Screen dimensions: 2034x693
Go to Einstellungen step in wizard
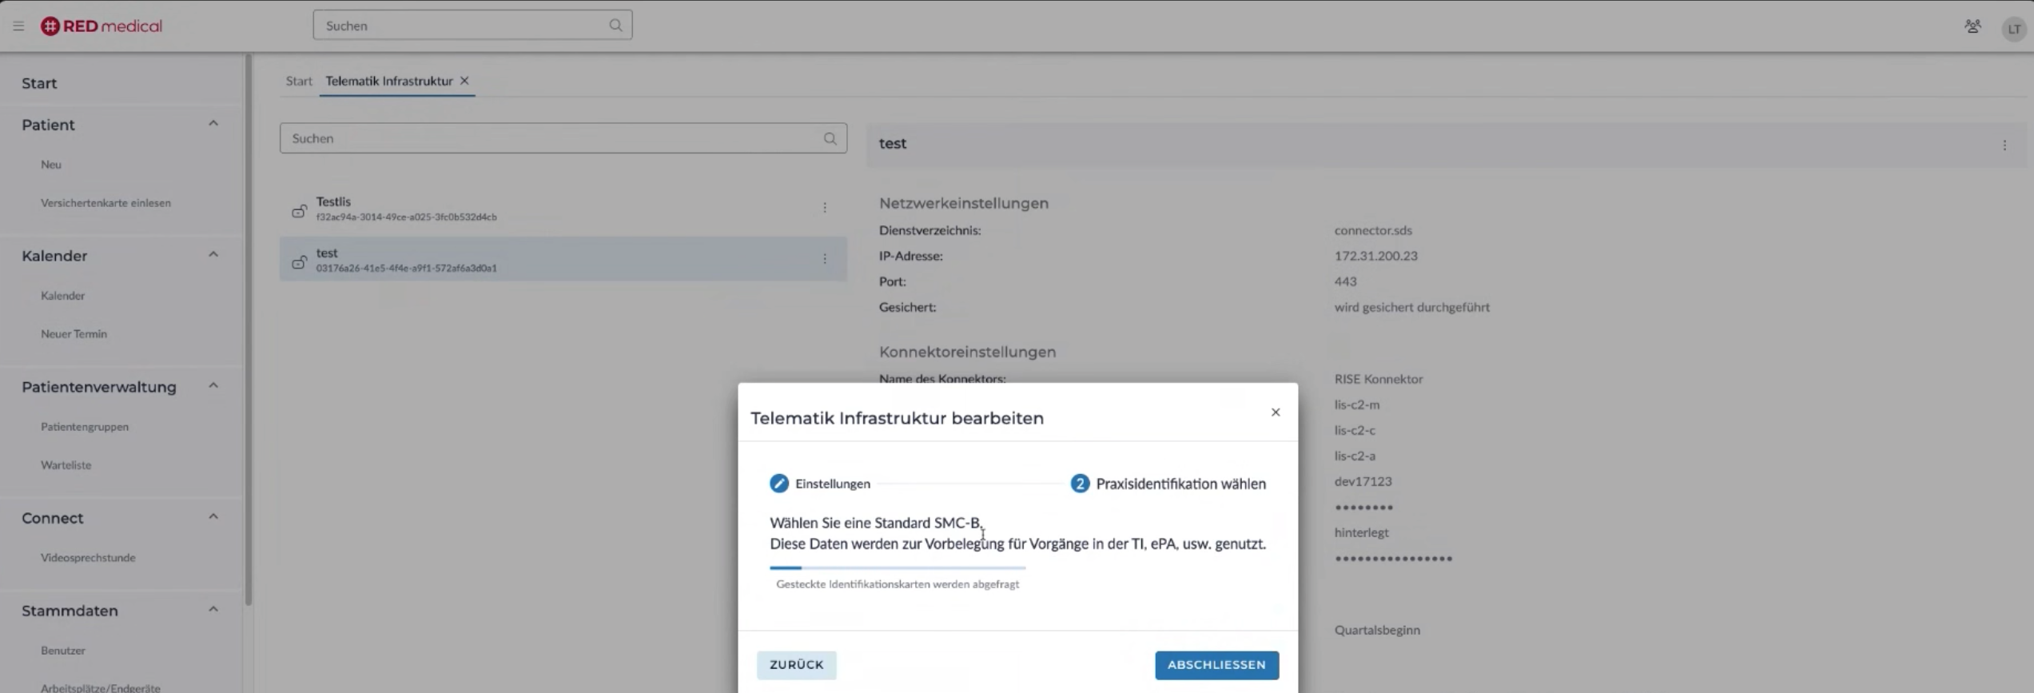[820, 484]
